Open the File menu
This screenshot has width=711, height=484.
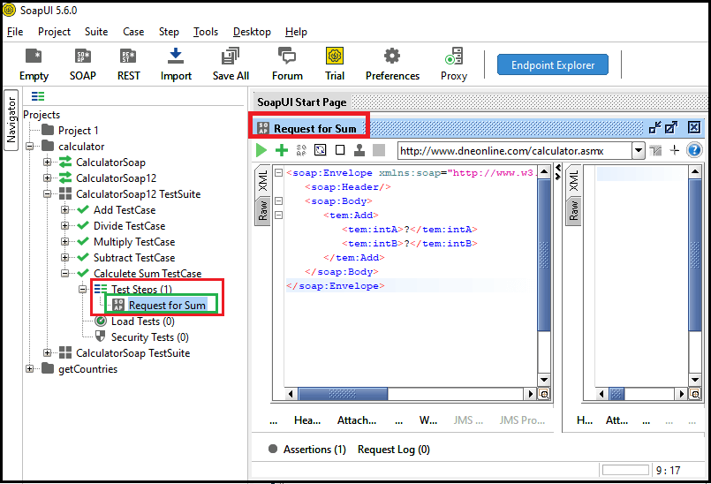tap(15, 32)
